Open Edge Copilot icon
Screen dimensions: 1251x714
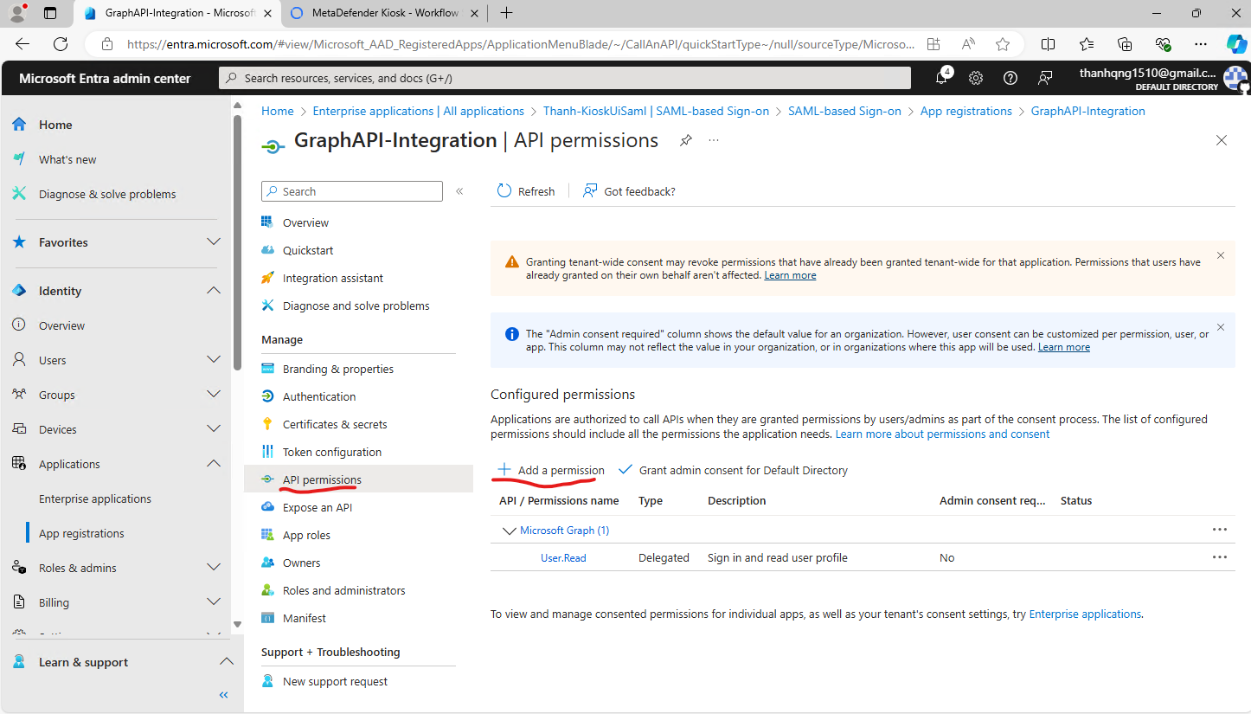pyautogui.click(x=1235, y=44)
